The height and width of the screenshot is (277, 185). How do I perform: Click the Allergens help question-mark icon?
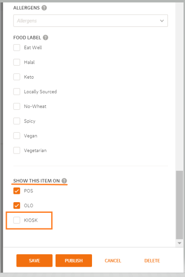tap(44, 8)
